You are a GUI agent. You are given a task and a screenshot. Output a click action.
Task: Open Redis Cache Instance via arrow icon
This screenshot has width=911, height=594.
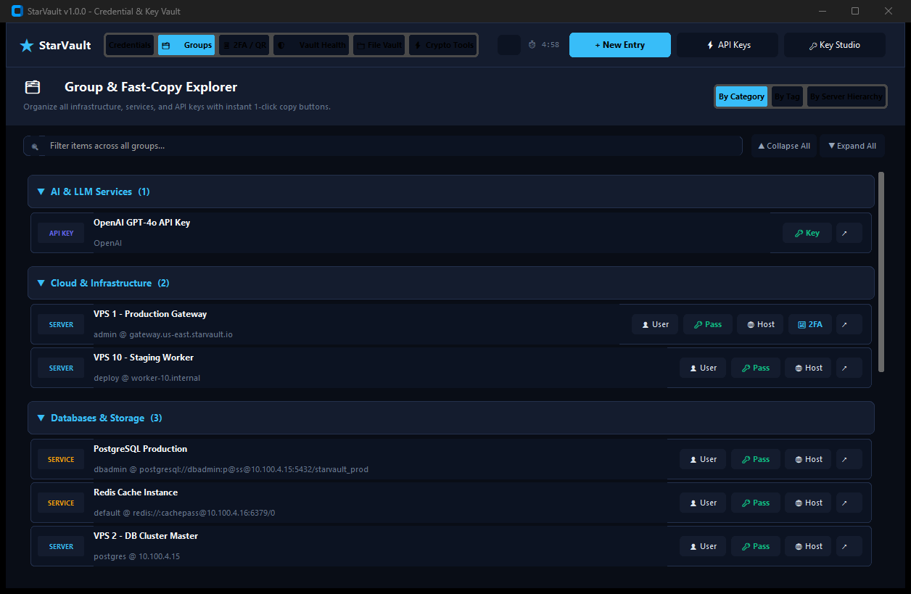849,503
